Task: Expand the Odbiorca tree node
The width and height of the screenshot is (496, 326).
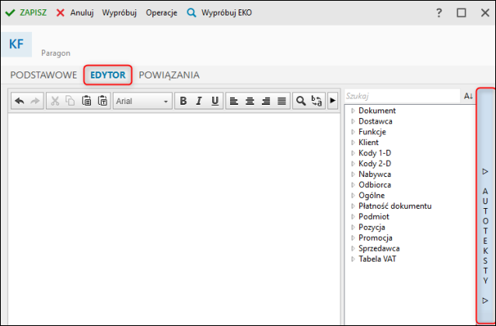Action: (353, 185)
